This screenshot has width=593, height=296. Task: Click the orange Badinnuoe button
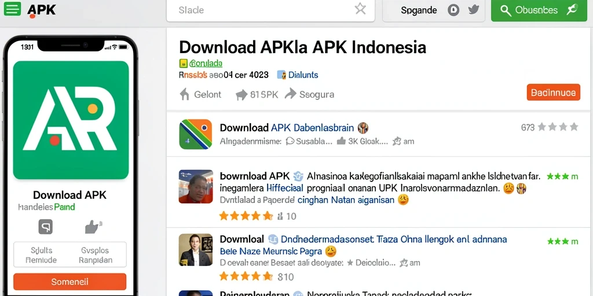pyautogui.click(x=553, y=92)
